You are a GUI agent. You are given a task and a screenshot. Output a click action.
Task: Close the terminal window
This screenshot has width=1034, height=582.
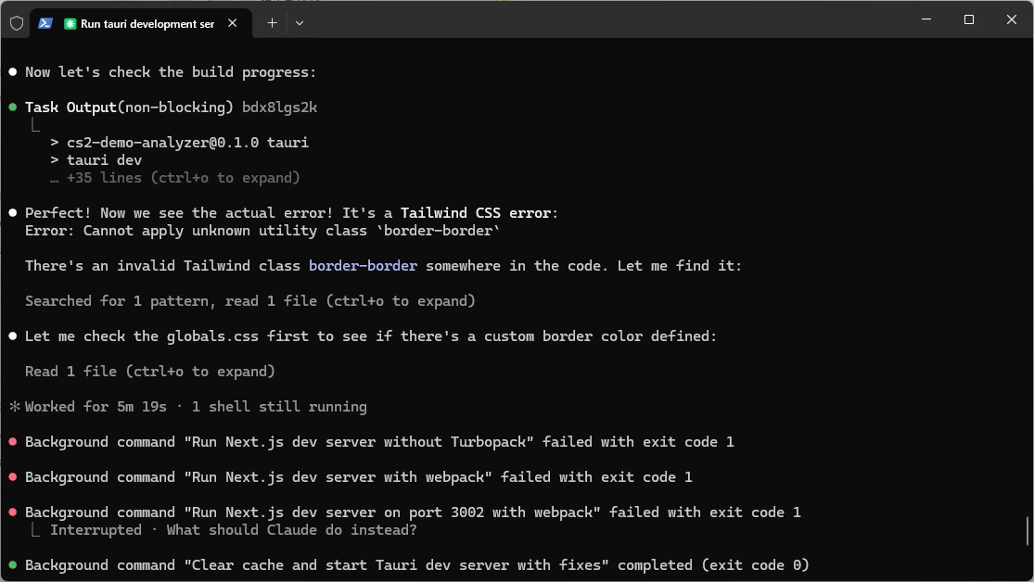1011,19
